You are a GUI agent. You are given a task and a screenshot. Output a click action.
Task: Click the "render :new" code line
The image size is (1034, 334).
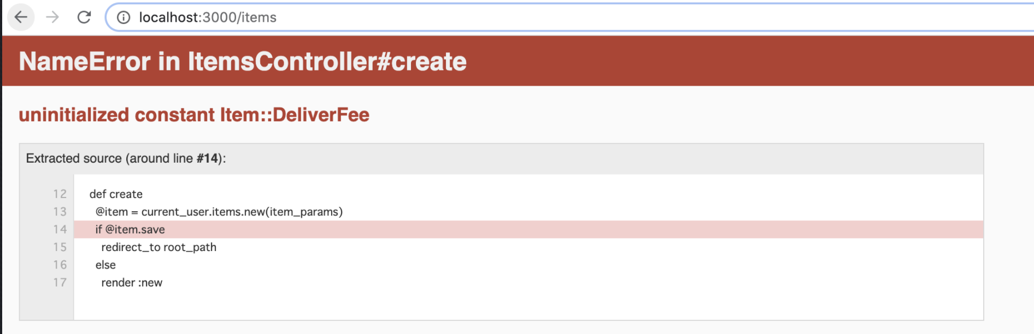point(132,283)
